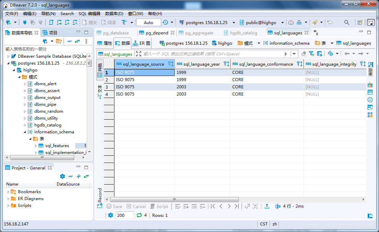
Task: Select the dbms_random schema in tree
Action: (48, 111)
